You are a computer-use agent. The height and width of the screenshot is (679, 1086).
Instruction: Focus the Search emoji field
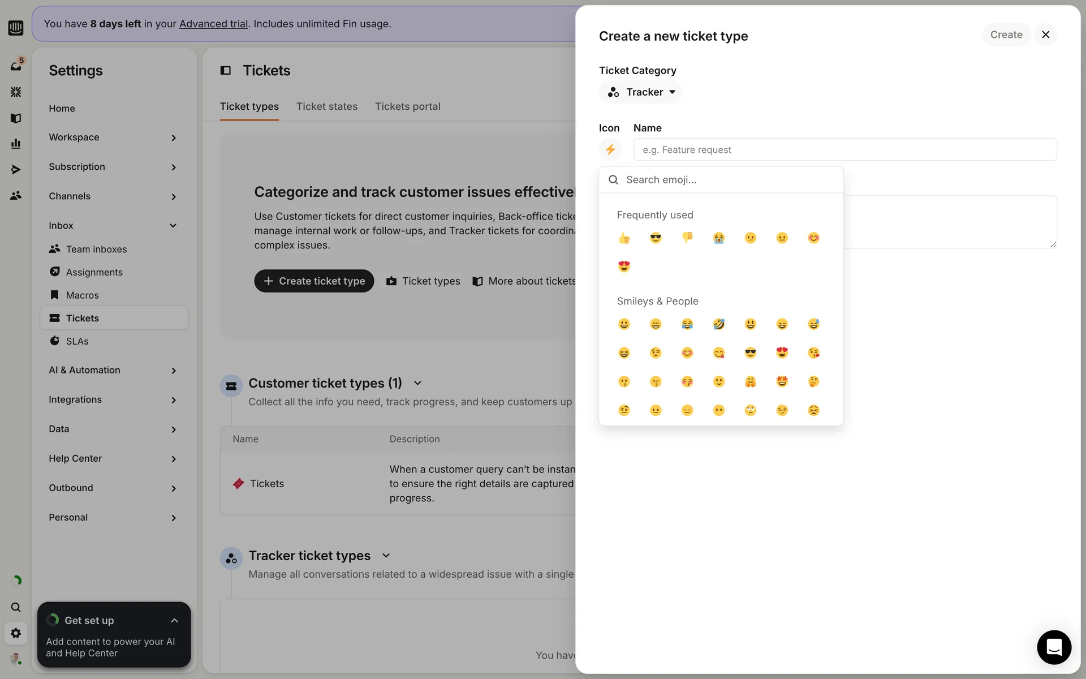(730, 180)
